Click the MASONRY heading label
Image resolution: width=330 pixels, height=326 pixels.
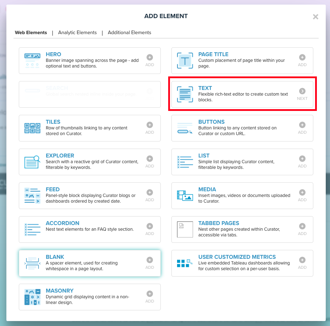60,290
